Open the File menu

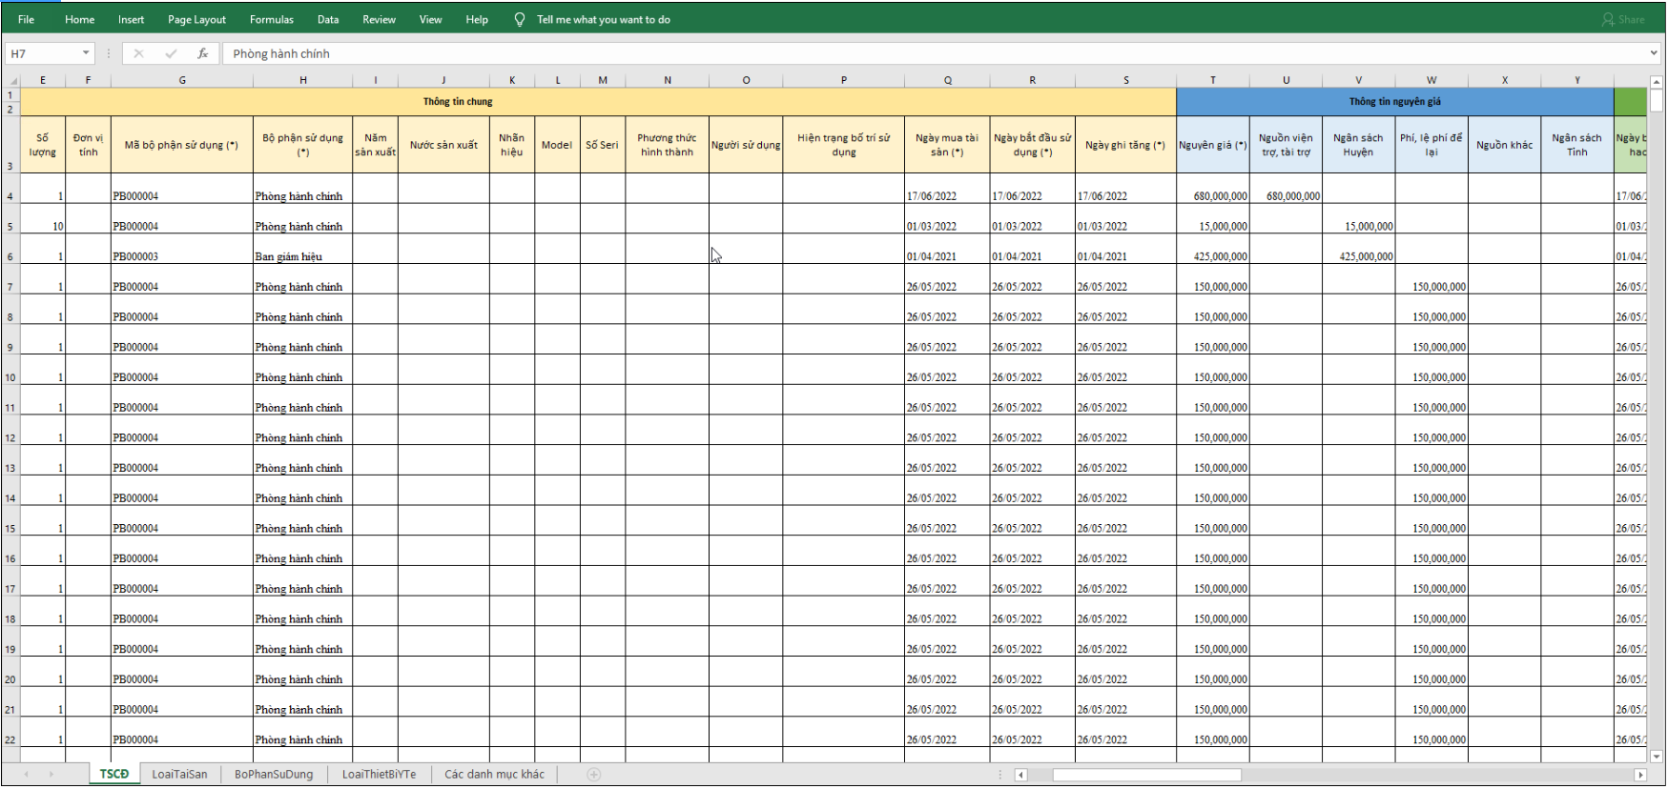point(26,19)
